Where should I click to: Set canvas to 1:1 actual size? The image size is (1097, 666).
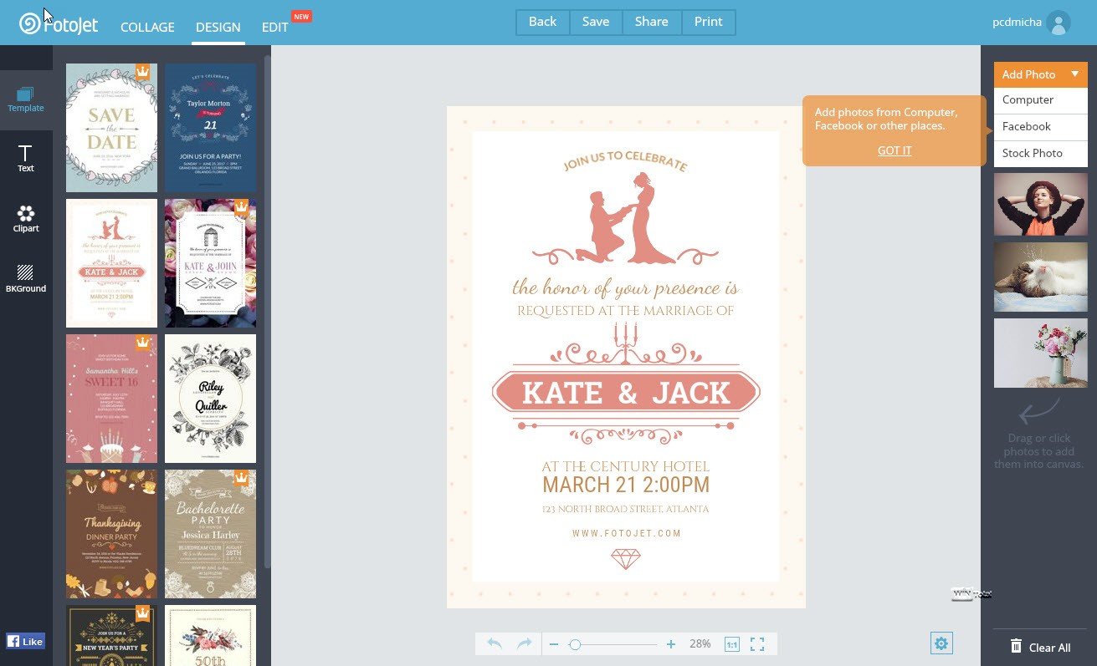pyautogui.click(x=731, y=644)
